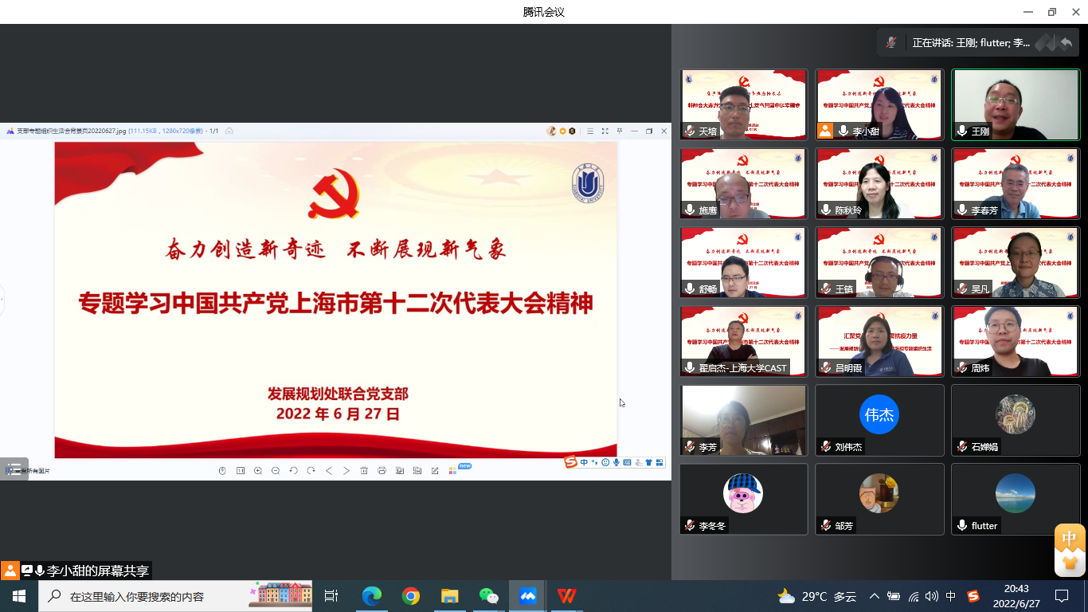Select 李小甜's video tile
1088x612 pixels.
[879, 104]
